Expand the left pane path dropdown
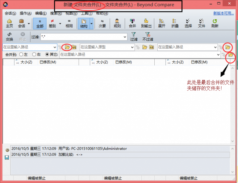Image resolution: width=238 pixels, height=183 pixels. [55, 47]
